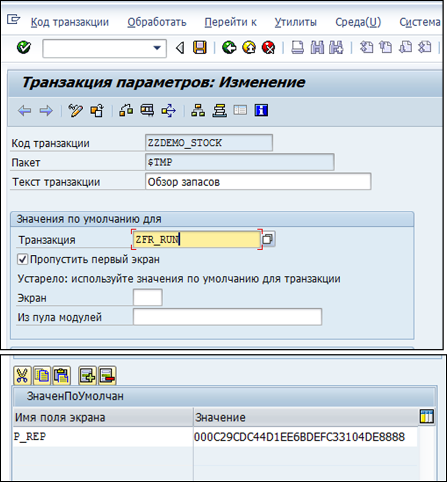Click the 'Экран' input field
Screen dimensions: 447x482
[x=147, y=298]
